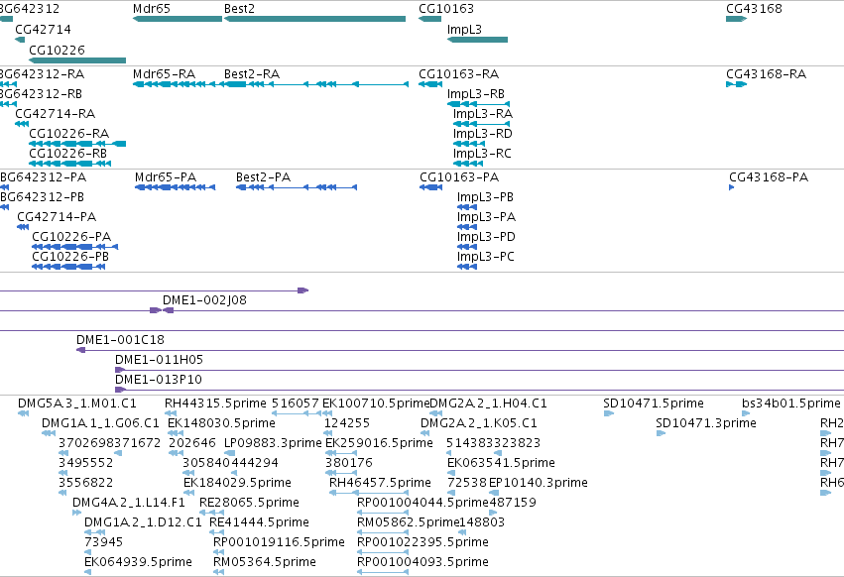
Task: Click the CG43168-PA protein marker
Action: pos(732,187)
